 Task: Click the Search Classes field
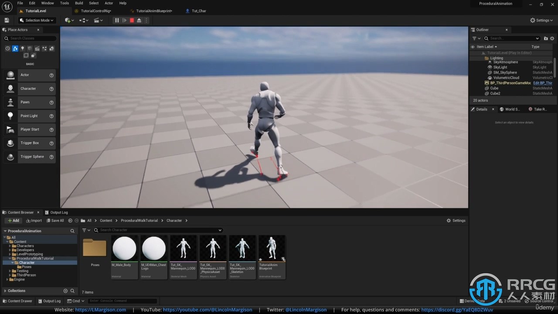click(x=30, y=38)
